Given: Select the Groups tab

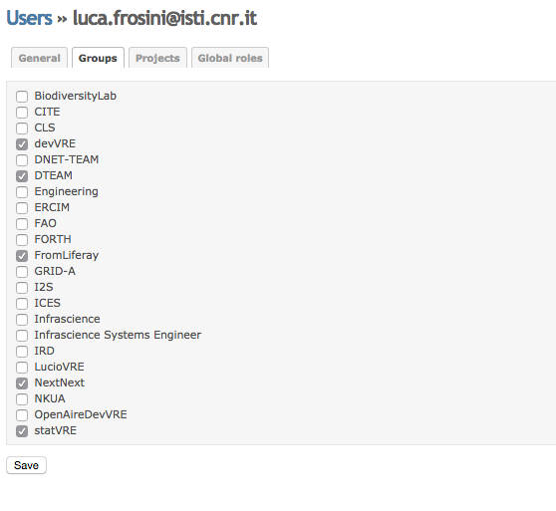Looking at the screenshot, I should point(98,58).
